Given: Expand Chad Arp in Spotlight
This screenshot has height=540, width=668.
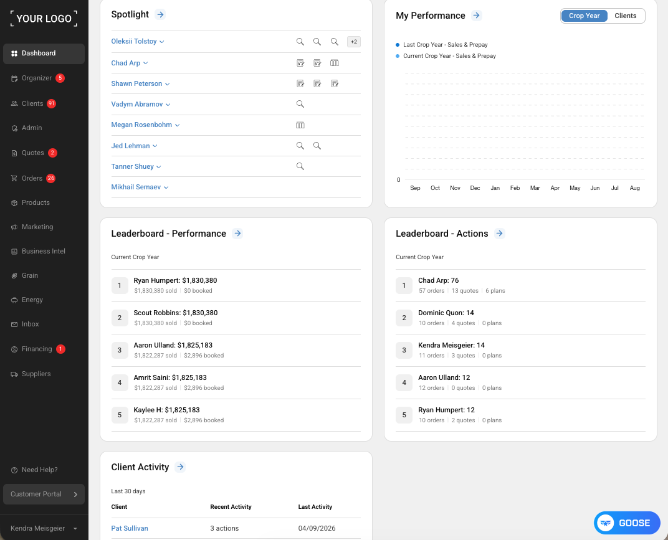Looking at the screenshot, I should coord(130,63).
